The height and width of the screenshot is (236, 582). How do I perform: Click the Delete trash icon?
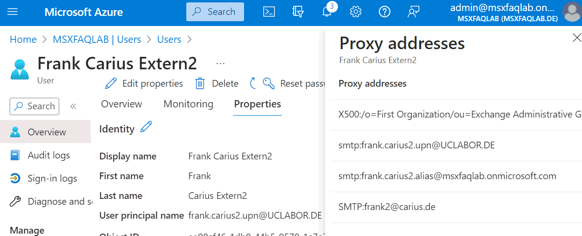(200, 84)
